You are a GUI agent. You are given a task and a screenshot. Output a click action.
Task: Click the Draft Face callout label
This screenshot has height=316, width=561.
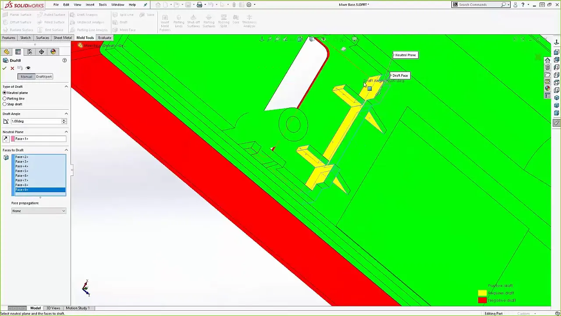[400, 75]
